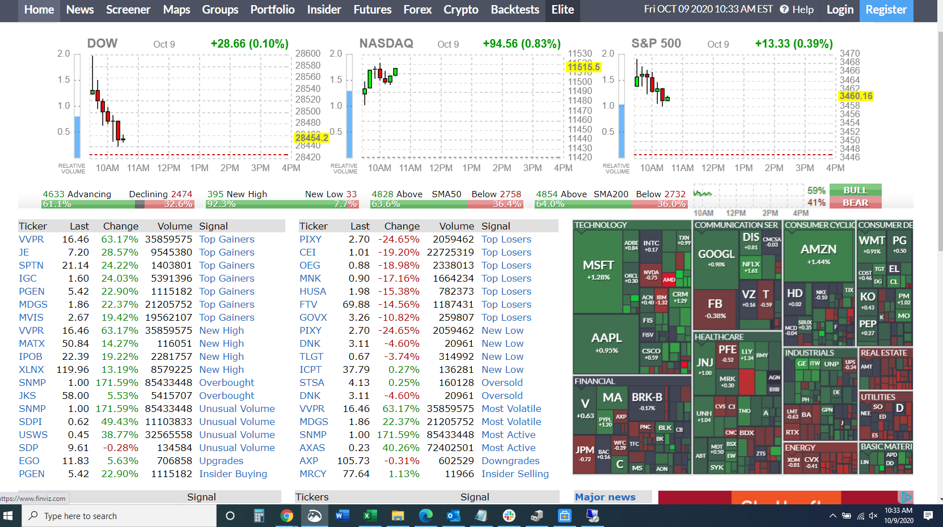Open the SPTN ticker link
This screenshot has width=943, height=527.
tap(31, 265)
